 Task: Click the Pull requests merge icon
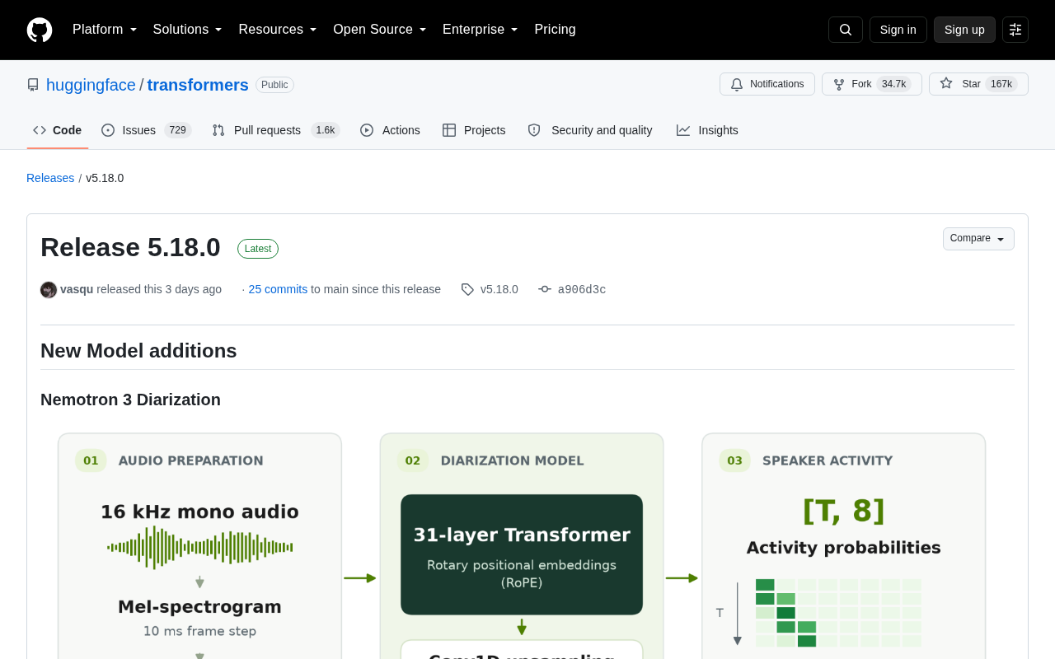point(218,130)
